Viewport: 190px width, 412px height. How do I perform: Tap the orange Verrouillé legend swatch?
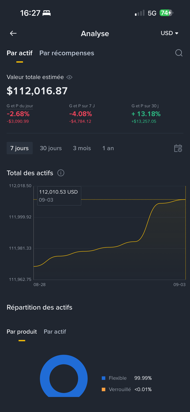(104, 389)
